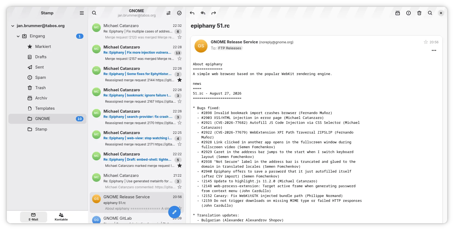This screenshot has height=230, width=454.
Task: Compose new mail with pencil button
Action: click(174, 212)
